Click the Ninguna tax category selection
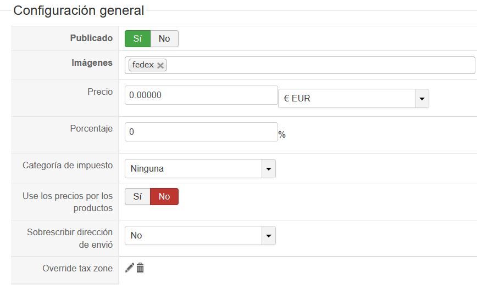The width and height of the screenshot is (477, 301). click(193, 168)
